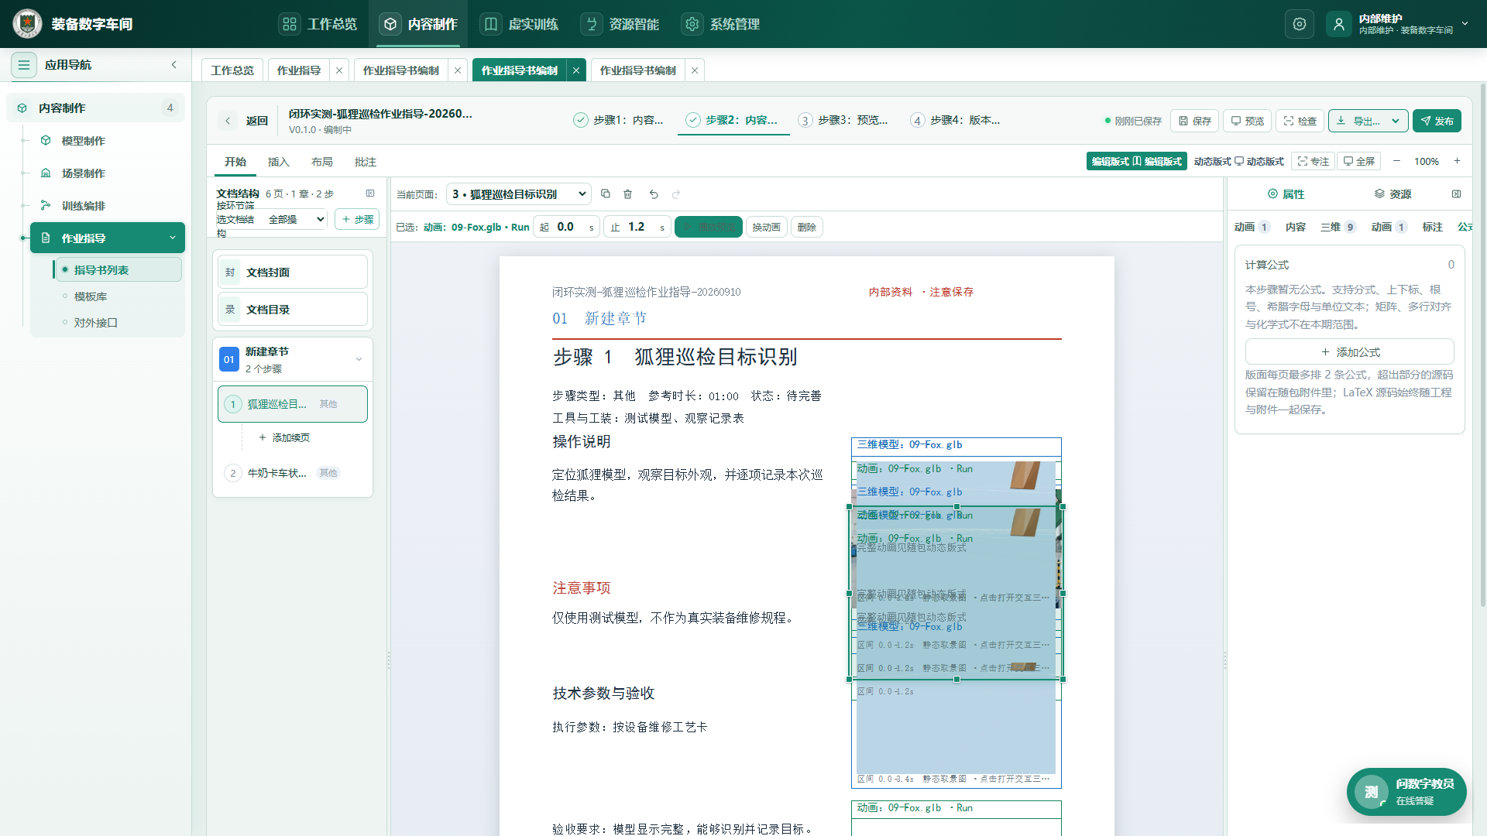Image resolution: width=1487 pixels, height=836 pixels.
Task: Toggle 专注 focus mode
Action: click(x=1313, y=161)
